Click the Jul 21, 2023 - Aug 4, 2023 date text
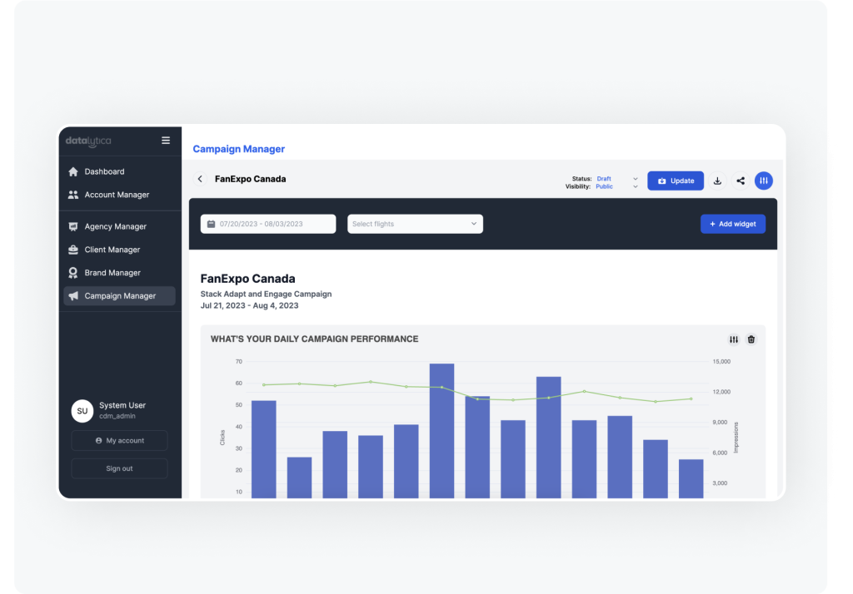 pos(249,305)
